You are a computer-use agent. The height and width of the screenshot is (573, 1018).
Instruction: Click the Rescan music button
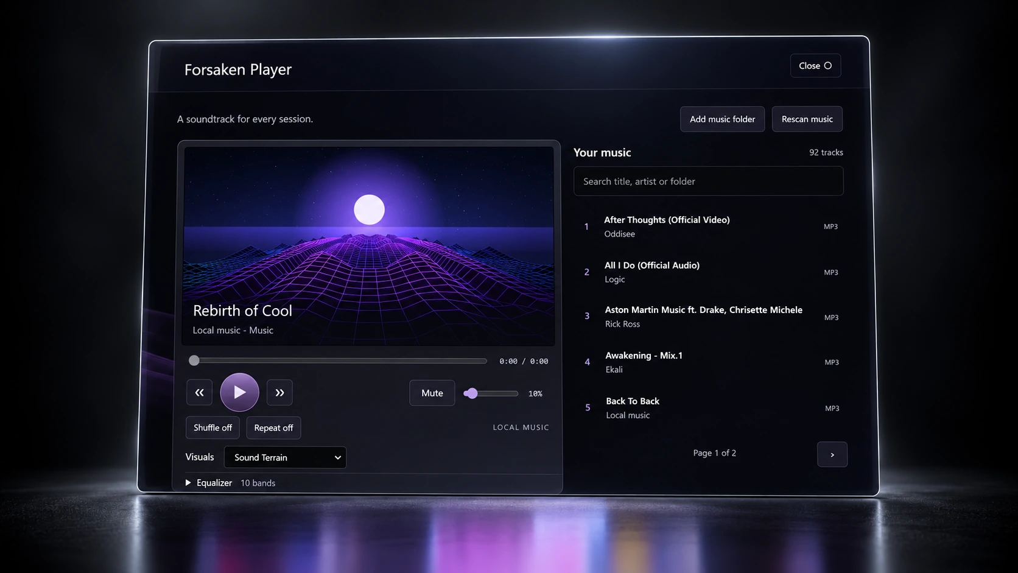807,119
